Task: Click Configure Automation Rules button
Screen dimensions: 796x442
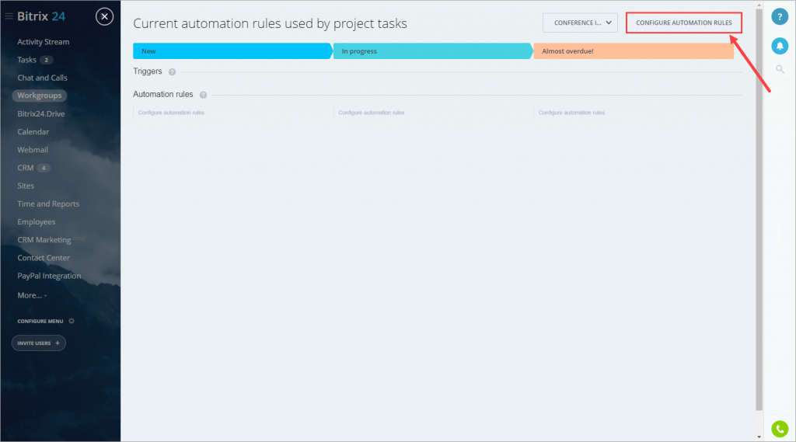Action: pos(683,23)
